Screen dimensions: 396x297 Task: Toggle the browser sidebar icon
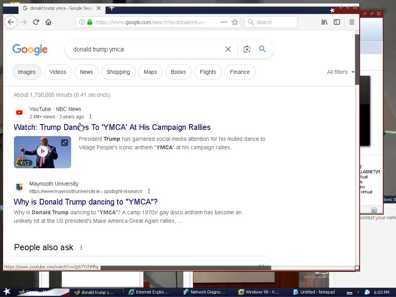[337, 22]
